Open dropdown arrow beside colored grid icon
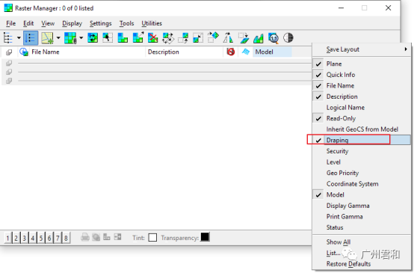 (x=81, y=38)
